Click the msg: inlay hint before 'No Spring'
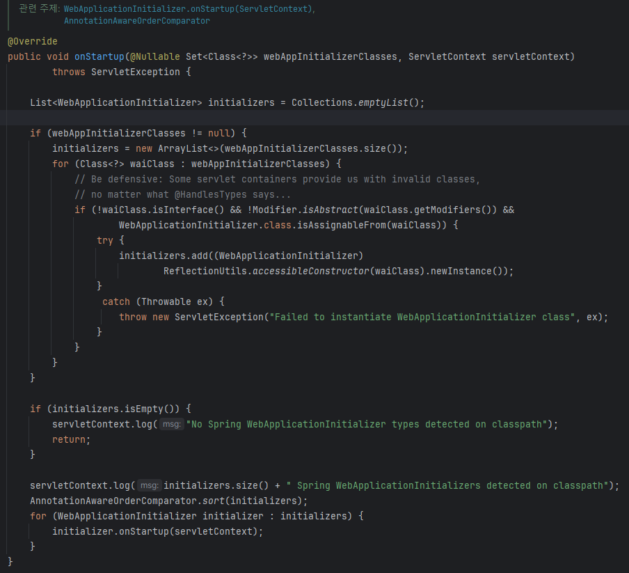 [172, 424]
